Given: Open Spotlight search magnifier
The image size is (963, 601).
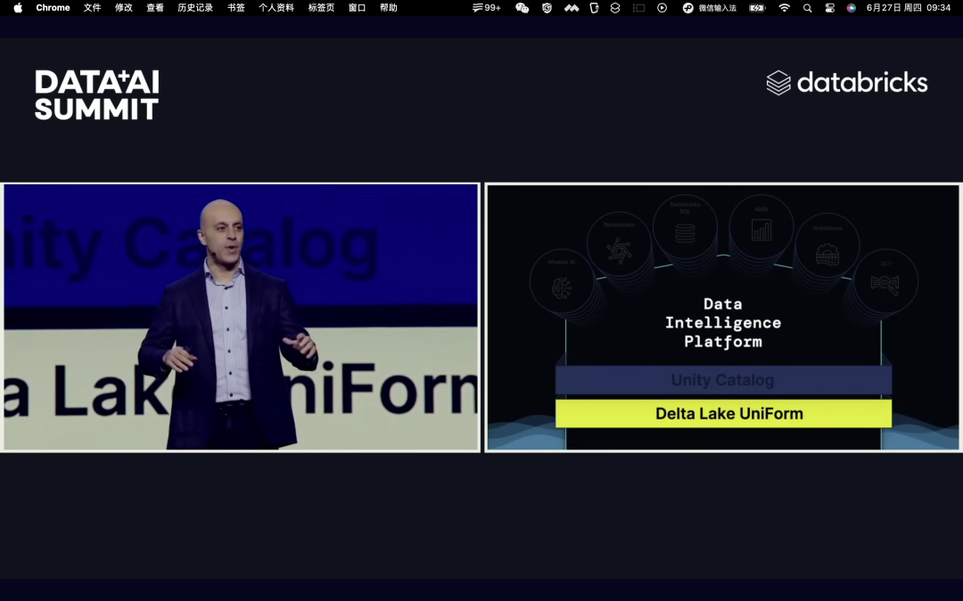Looking at the screenshot, I should [x=808, y=8].
